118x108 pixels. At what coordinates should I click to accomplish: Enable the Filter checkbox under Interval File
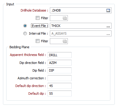(37, 41)
